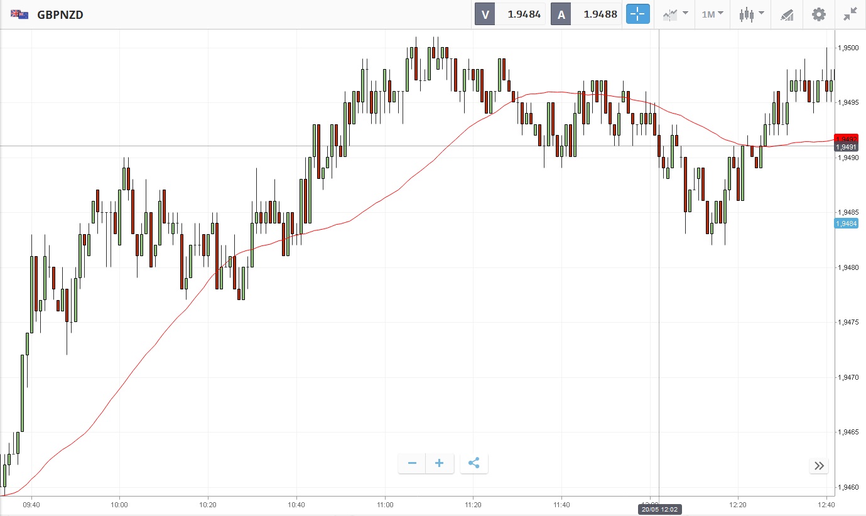The image size is (866, 516).
Task: Share the chart
Action: click(x=474, y=464)
